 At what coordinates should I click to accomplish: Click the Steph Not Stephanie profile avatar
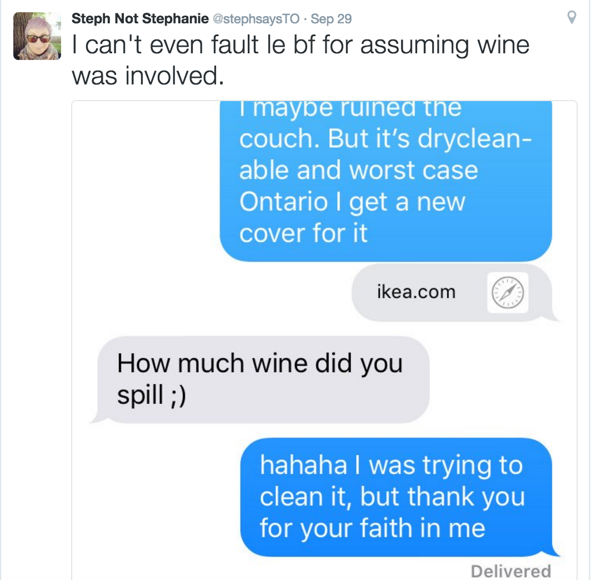(x=37, y=36)
